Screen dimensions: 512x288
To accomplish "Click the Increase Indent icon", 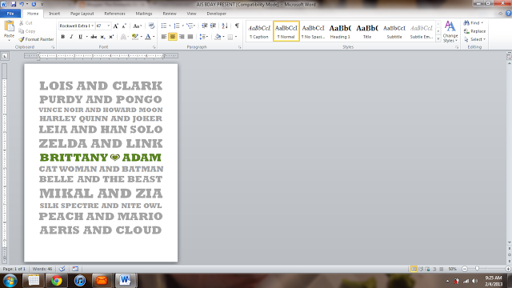I will (x=214, y=26).
